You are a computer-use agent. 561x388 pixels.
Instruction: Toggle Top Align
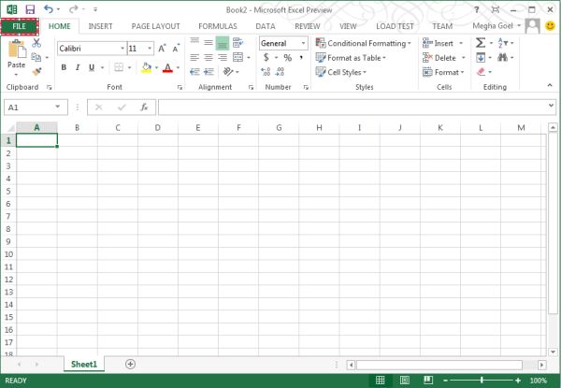[x=194, y=43]
